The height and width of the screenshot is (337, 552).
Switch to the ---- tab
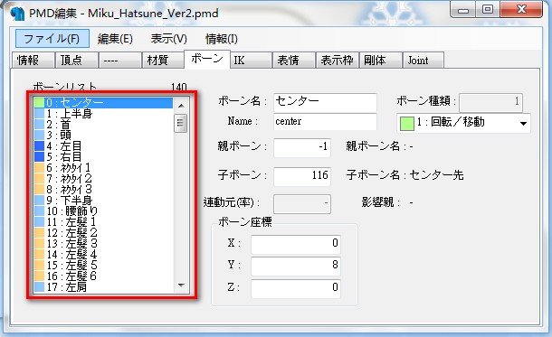click(119, 61)
